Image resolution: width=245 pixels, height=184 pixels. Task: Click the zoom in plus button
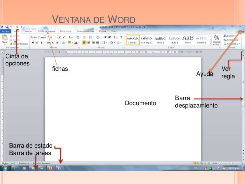(x=243, y=163)
